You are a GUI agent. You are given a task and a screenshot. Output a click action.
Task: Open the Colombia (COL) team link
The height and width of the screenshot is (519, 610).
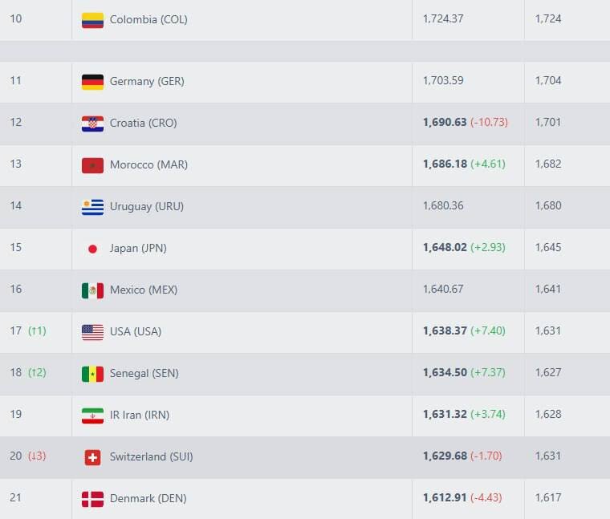coord(148,19)
